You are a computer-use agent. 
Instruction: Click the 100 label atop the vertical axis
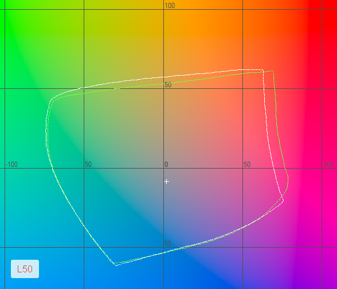[x=170, y=6]
